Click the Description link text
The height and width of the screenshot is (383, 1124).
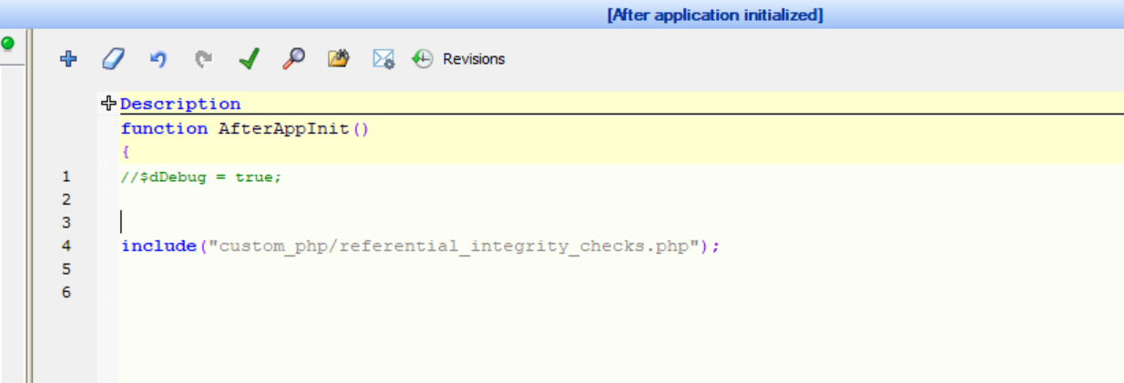coord(180,104)
